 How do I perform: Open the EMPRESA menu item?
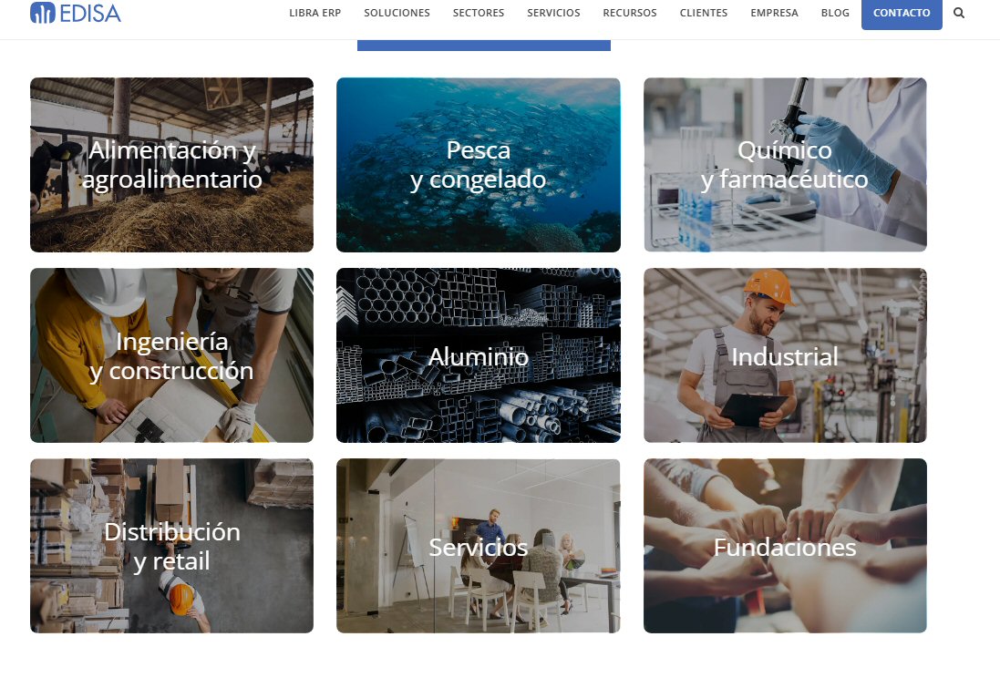[x=774, y=13]
